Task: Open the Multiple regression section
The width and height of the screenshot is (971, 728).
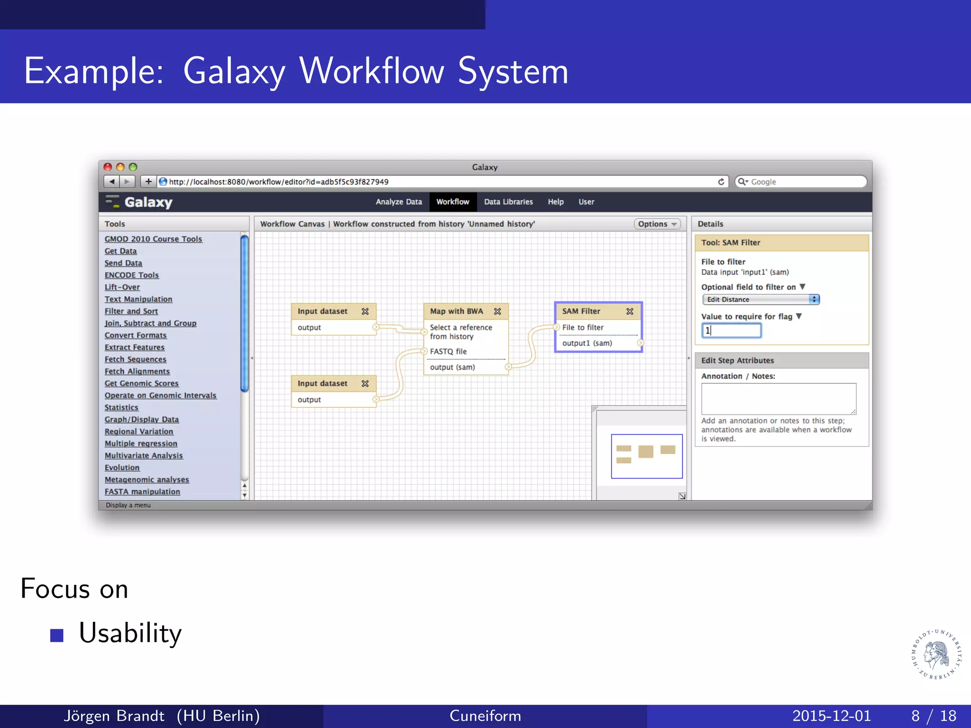Action: pos(141,444)
